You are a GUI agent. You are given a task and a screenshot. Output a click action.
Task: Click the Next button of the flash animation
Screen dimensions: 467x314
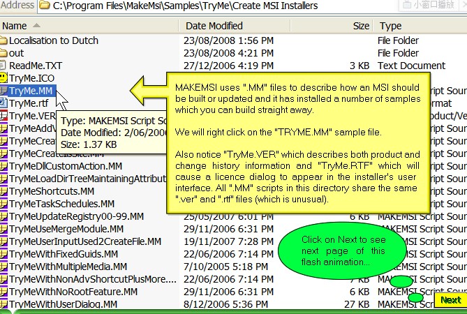pos(450,300)
